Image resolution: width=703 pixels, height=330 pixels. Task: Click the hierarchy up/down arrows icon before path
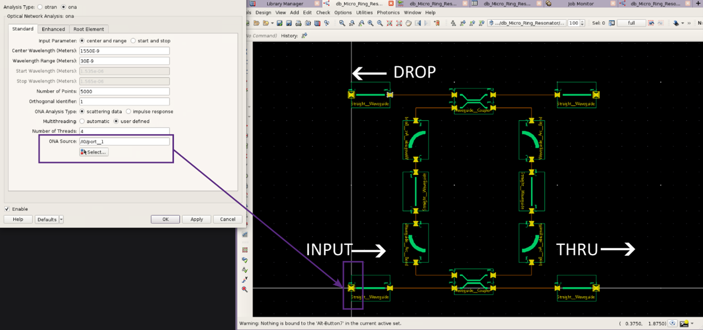(x=492, y=23)
